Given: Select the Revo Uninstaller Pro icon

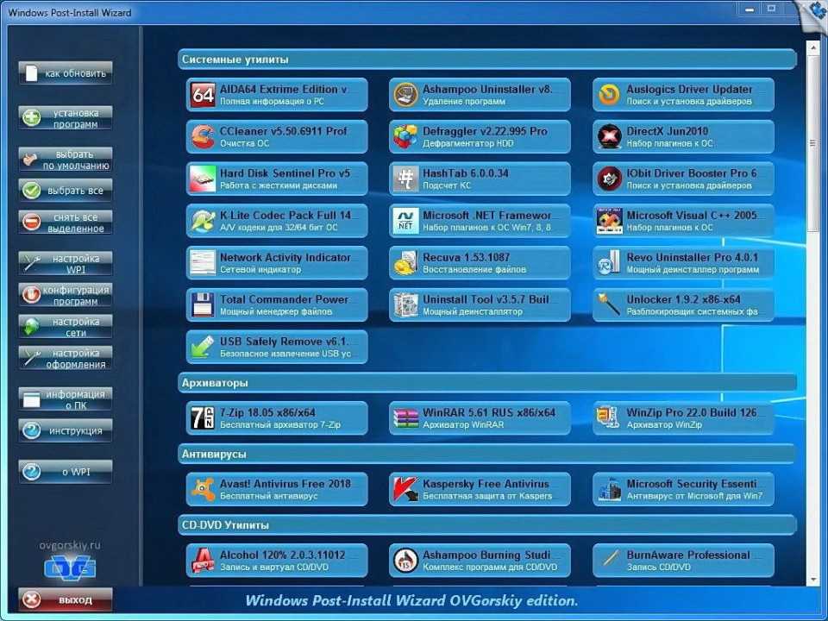Looking at the screenshot, I should (609, 263).
